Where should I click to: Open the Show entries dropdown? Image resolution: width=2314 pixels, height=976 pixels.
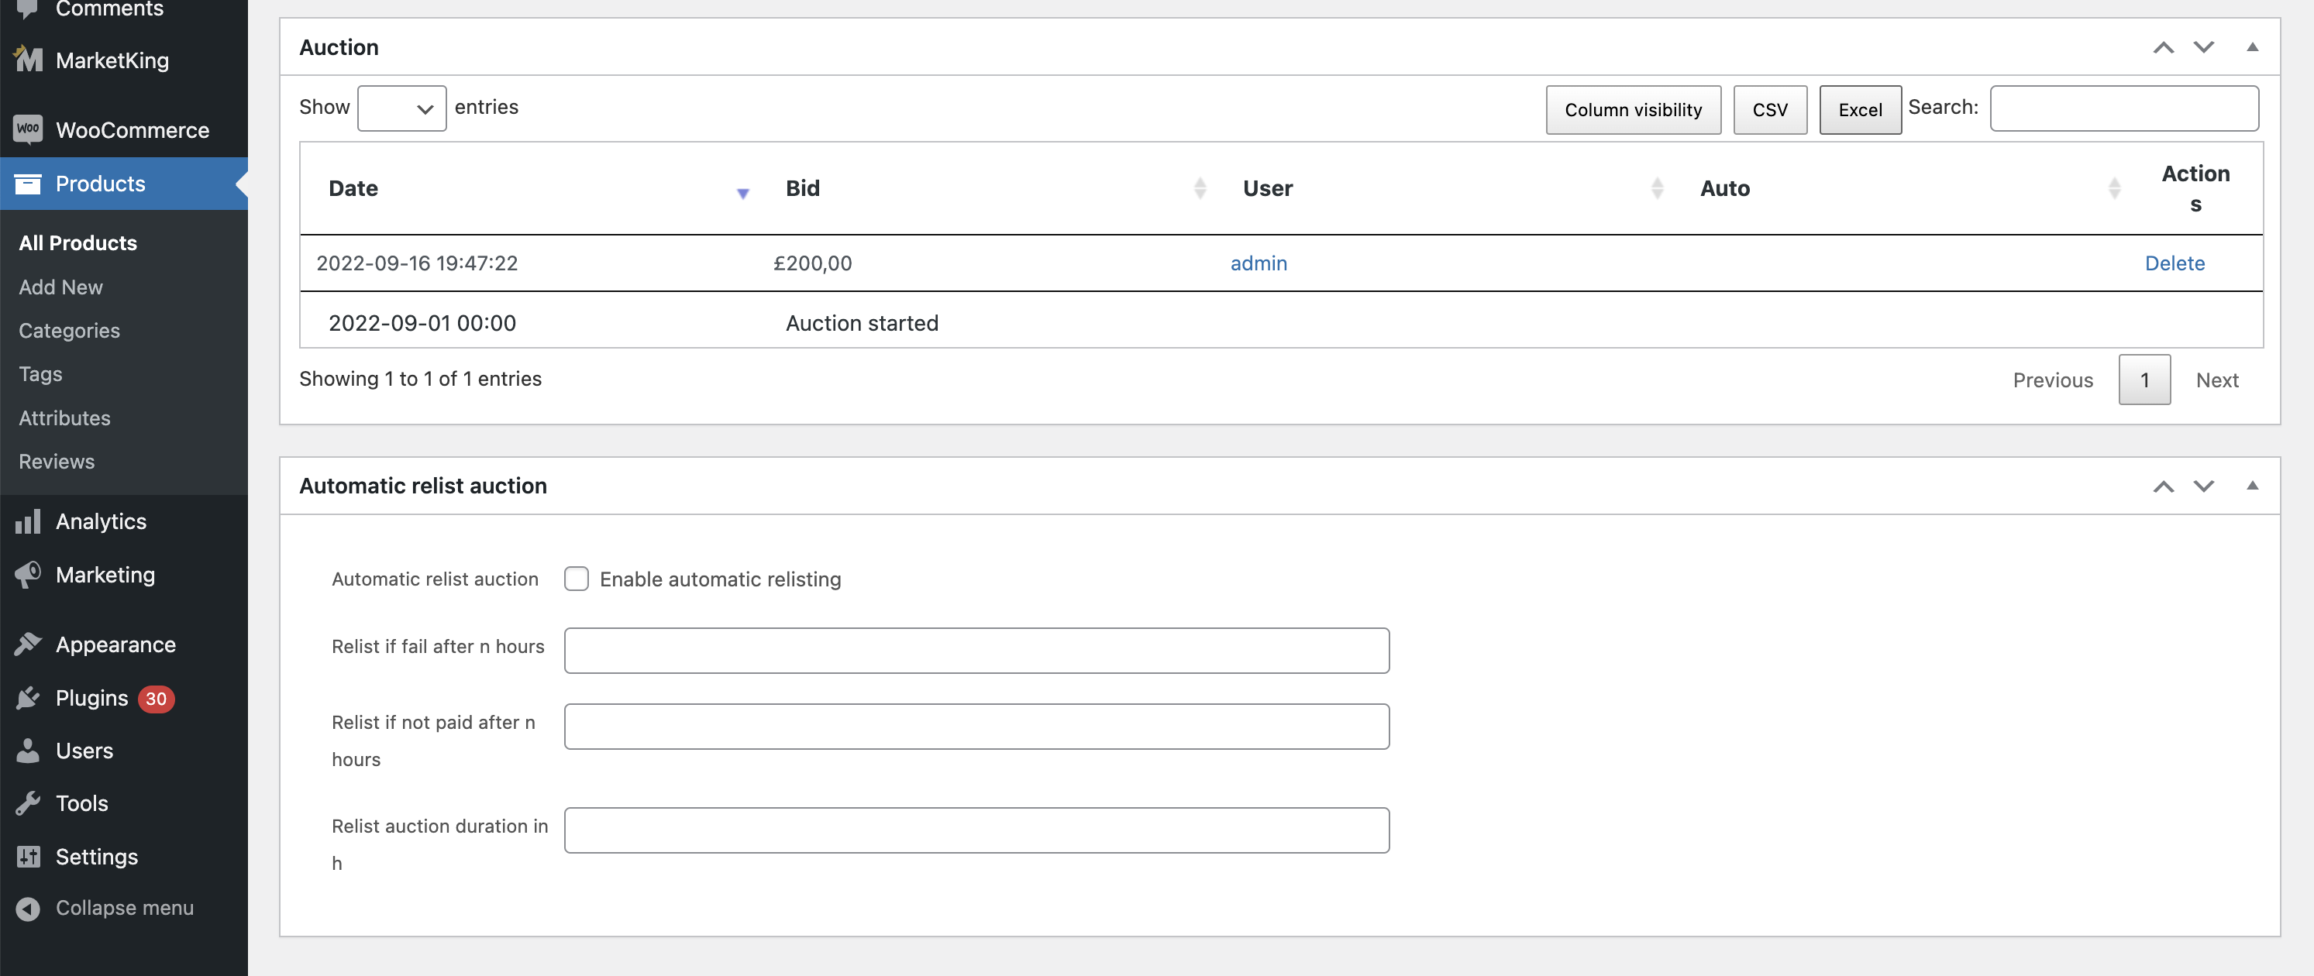401,108
